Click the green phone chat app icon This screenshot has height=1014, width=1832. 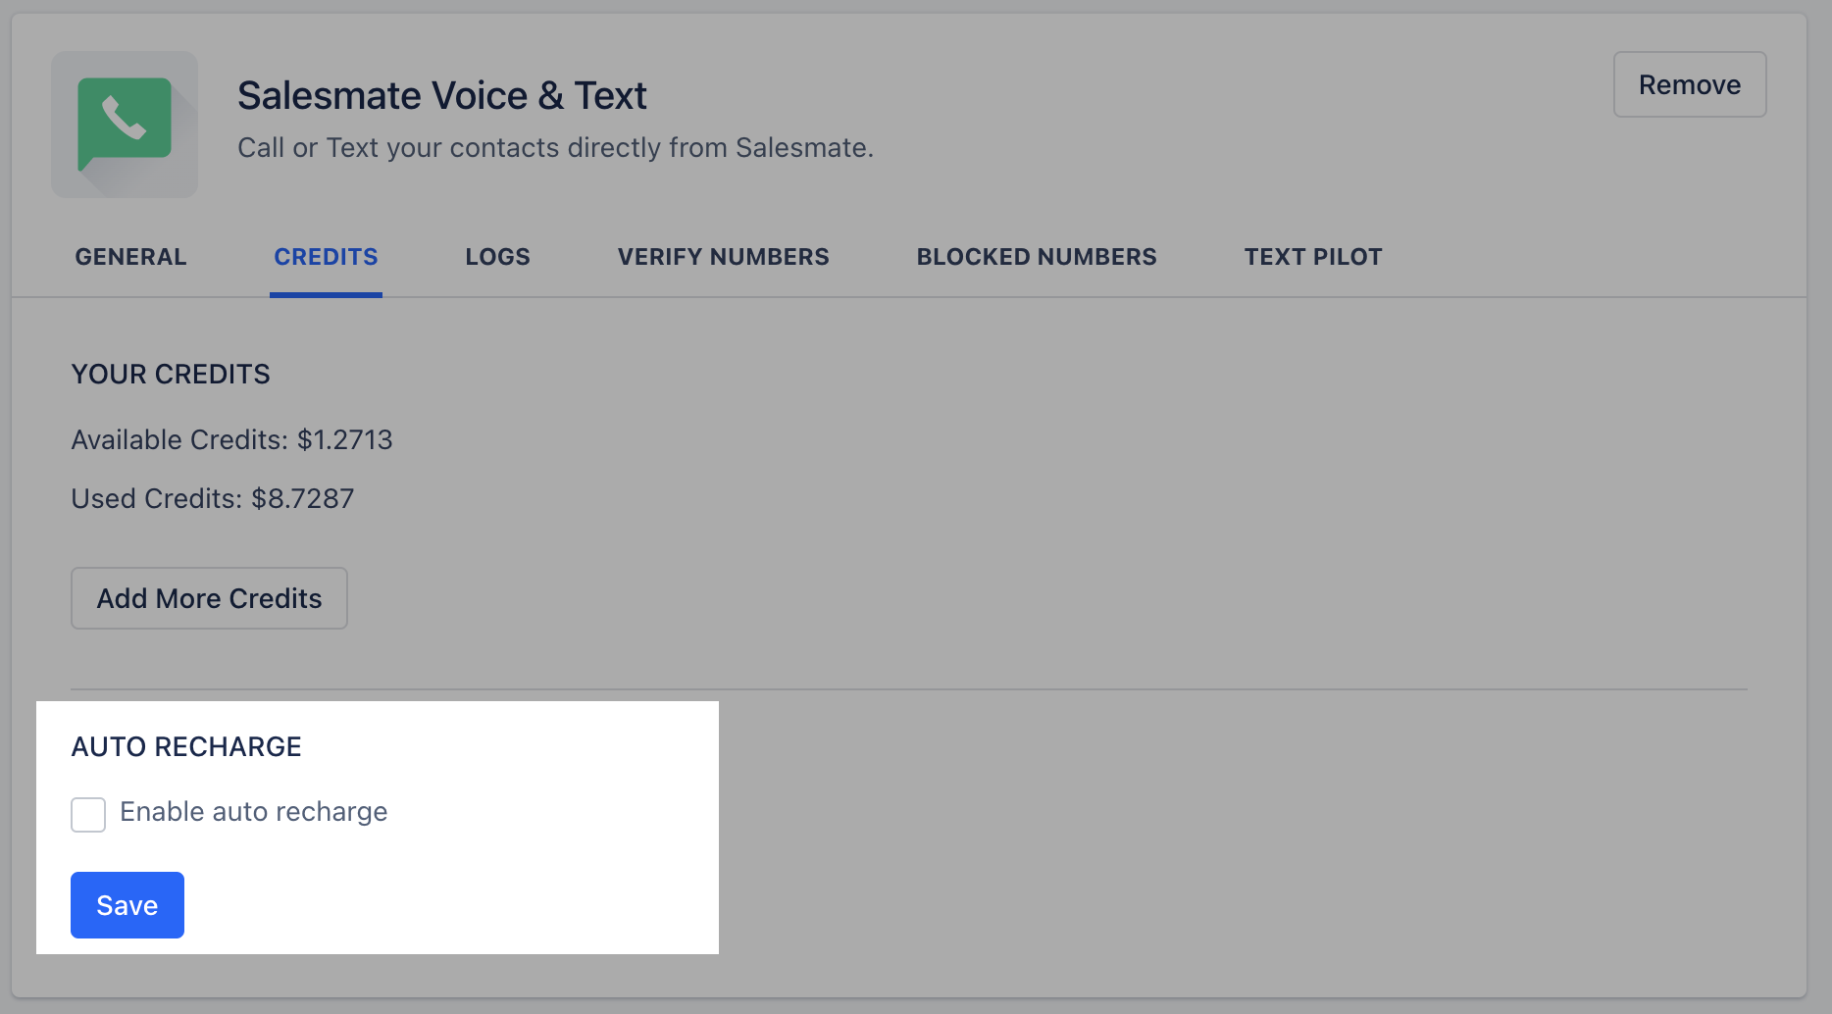tap(125, 125)
